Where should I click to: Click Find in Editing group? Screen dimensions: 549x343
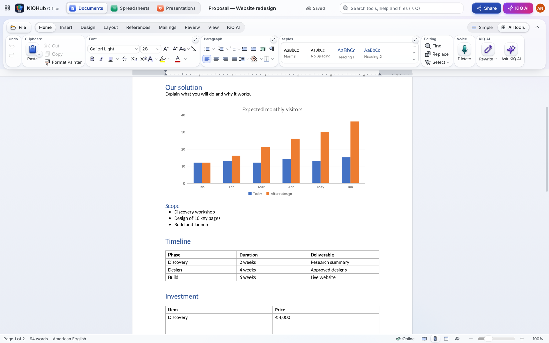point(433,46)
